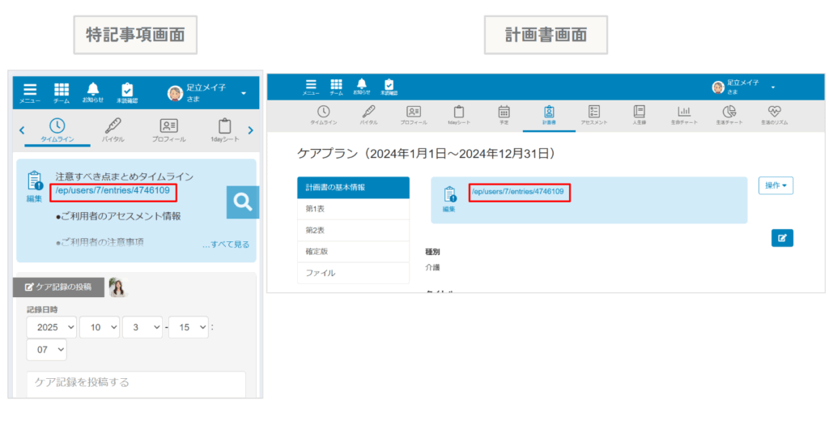
Task: Open the バイタル thermometer icon in right toolbar
Action: (368, 115)
